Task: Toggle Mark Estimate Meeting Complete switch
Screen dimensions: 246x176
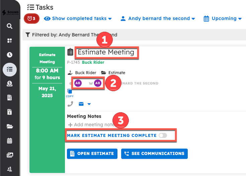Action: (163, 135)
